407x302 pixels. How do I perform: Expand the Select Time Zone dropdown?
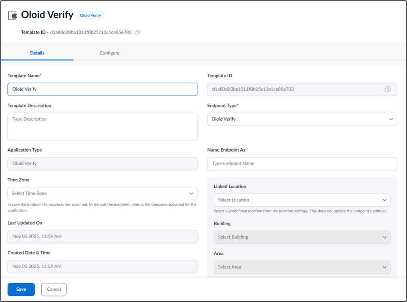coord(102,194)
